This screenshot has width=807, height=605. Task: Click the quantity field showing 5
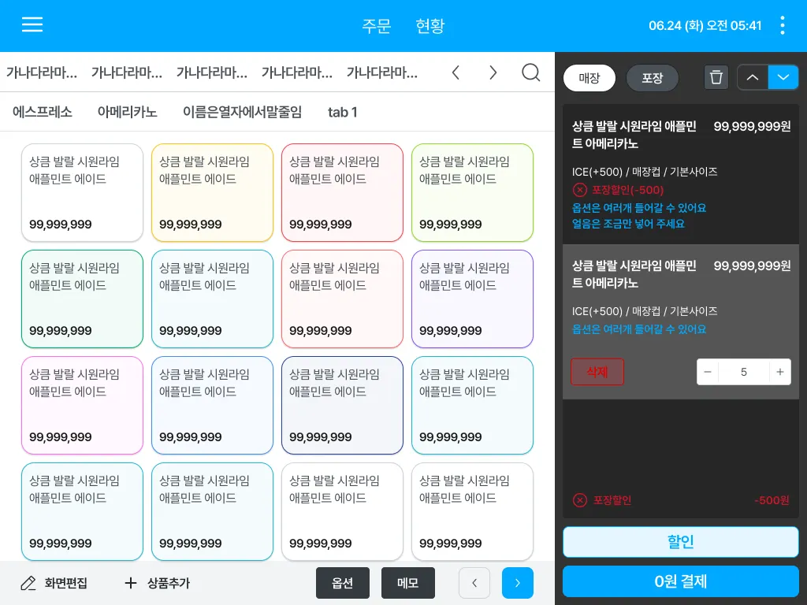point(744,372)
